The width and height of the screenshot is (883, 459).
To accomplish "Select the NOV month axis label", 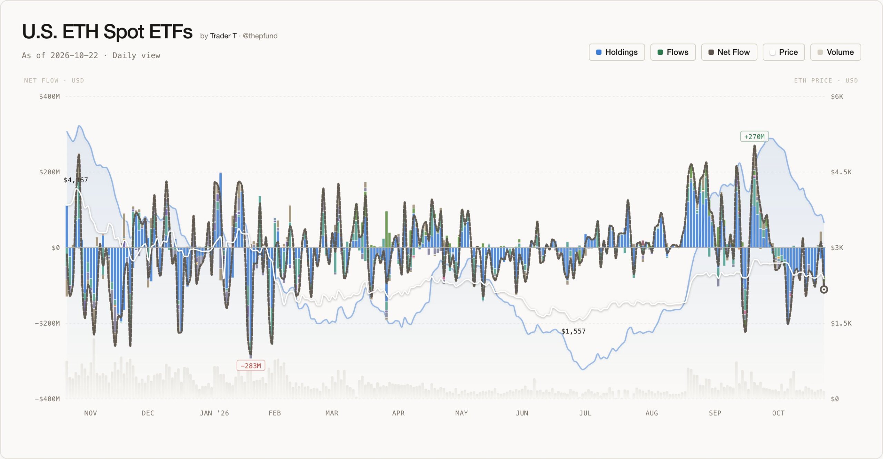I will click(90, 413).
